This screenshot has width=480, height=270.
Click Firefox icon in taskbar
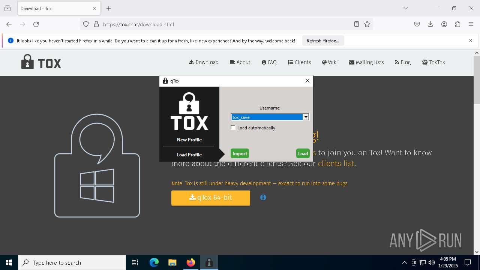(x=191, y=262)
